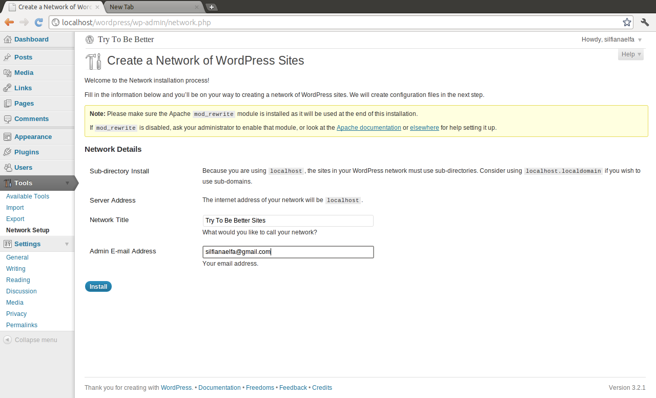Expand the Help dropdown tab
The height and width of the screenshot is (398, 656).
(x=630, y=54)
